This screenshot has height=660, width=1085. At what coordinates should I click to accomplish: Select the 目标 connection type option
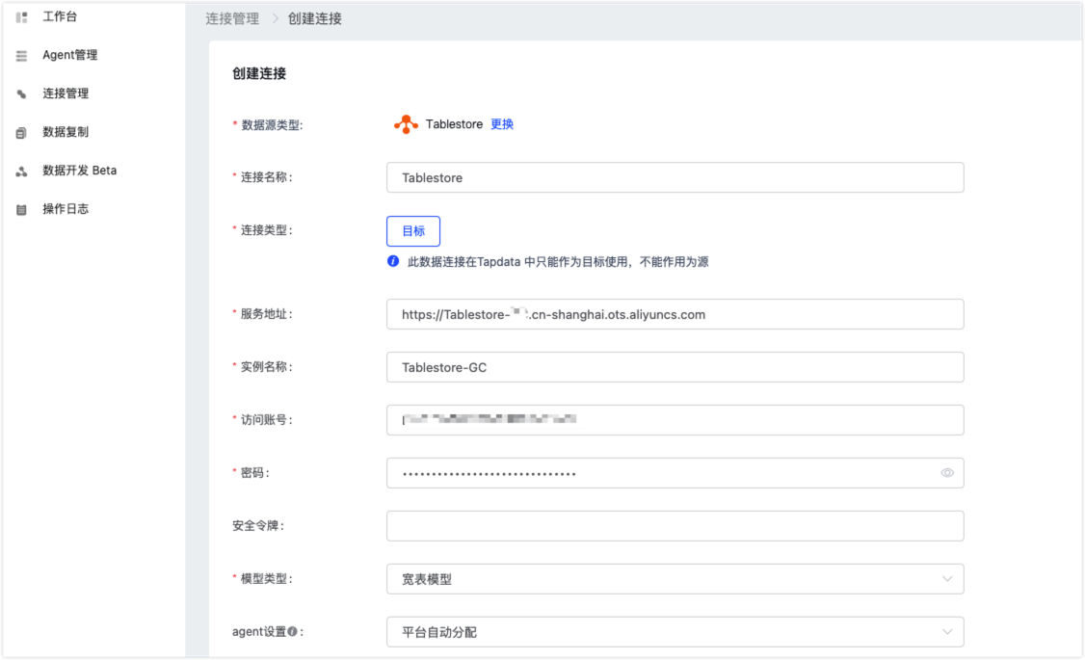click(412, 230)
